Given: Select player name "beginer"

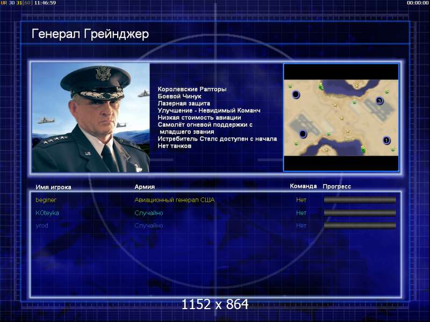Looking at the screenshot, I should point(46,200).
